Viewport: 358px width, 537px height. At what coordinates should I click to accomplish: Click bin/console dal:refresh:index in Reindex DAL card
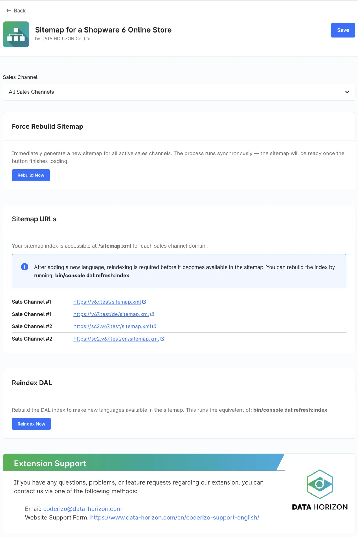click(290, 410)
